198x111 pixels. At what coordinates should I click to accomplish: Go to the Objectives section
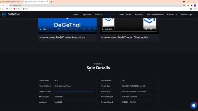86,14
